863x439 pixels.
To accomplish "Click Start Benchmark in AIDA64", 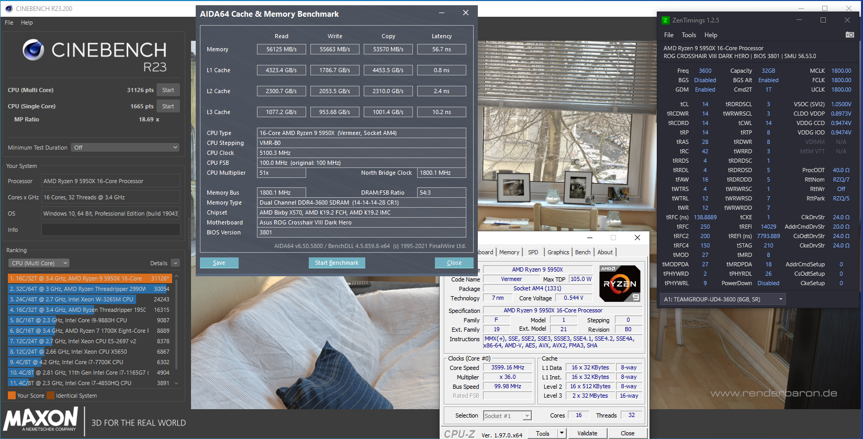I will pos(337,263).
